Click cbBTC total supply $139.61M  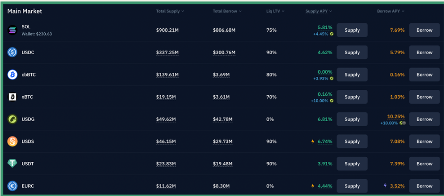coord(167,74)
